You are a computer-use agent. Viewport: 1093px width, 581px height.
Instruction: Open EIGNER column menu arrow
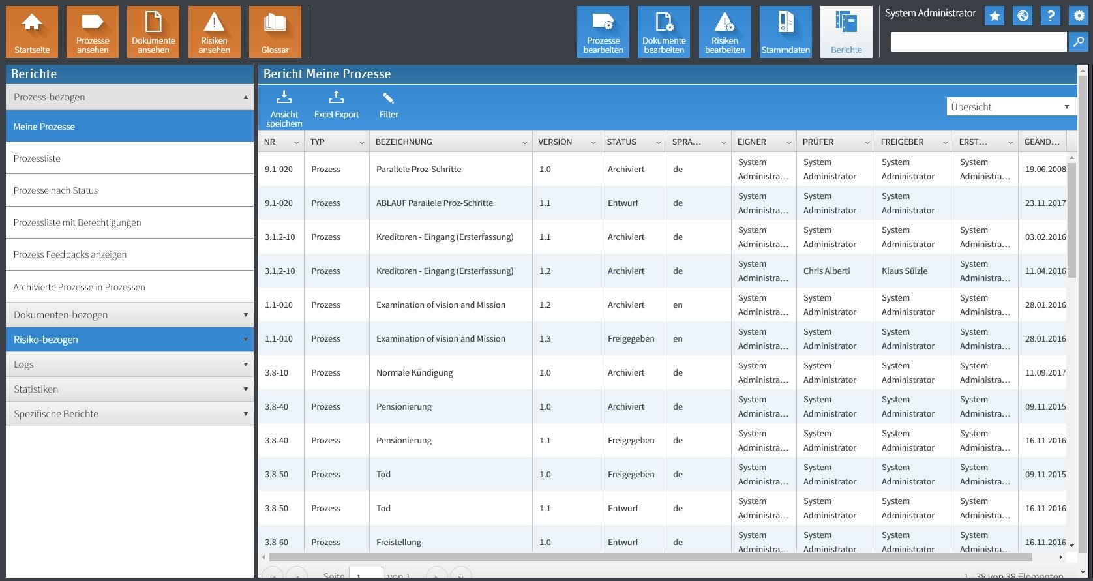[x=789, y=142]
